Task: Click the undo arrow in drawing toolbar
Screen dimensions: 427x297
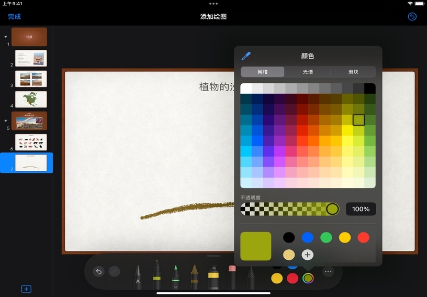Action: pos(98,271)
